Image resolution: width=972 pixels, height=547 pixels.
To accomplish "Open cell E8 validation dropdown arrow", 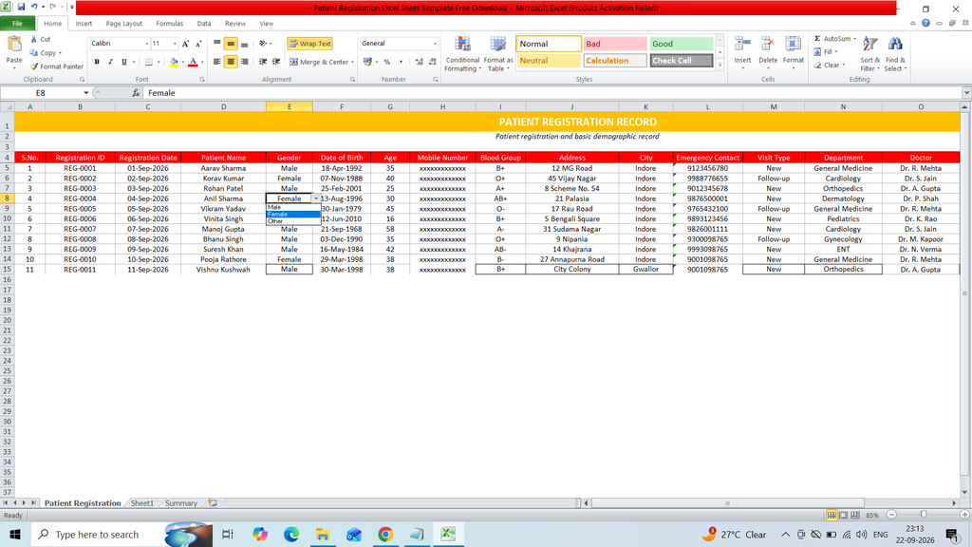I will point(316,198).
